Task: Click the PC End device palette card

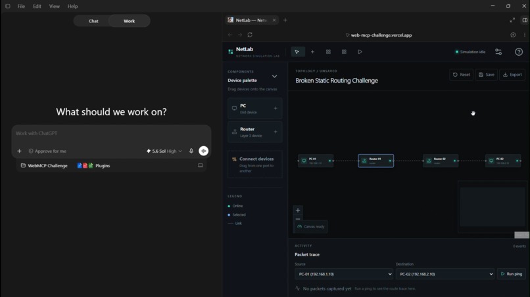Action: 255,109
